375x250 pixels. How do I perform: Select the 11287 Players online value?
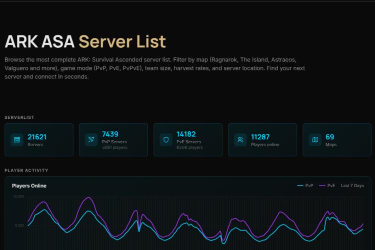(x=260, y=137)
